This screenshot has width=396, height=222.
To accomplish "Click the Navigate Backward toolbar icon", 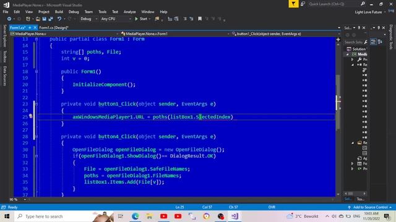I will (x=9, y=19).
